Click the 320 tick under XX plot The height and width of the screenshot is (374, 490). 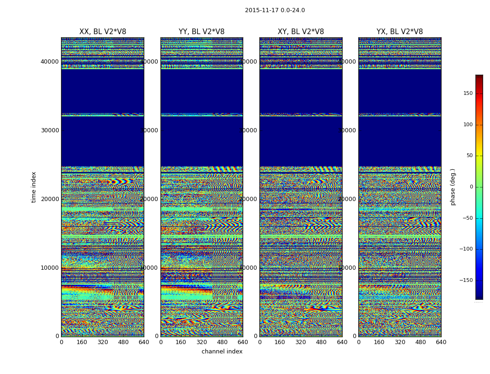pyautogui.click(x=103, y=342)
